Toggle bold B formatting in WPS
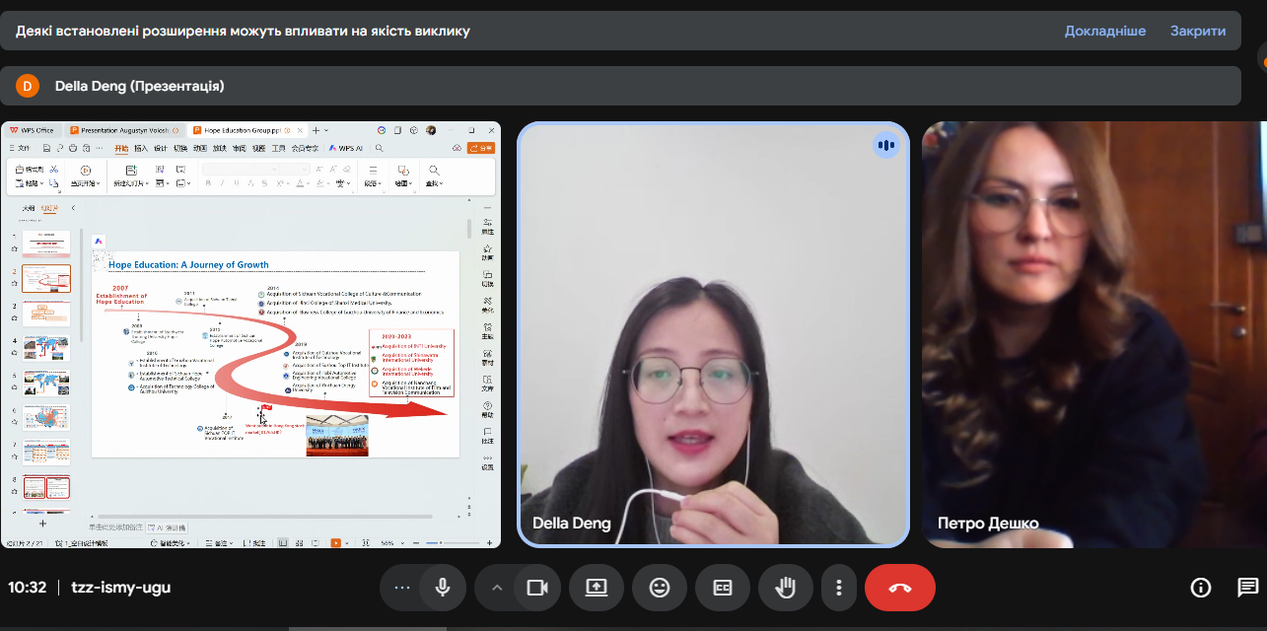The image size is (1267, 631). [208, 183]
